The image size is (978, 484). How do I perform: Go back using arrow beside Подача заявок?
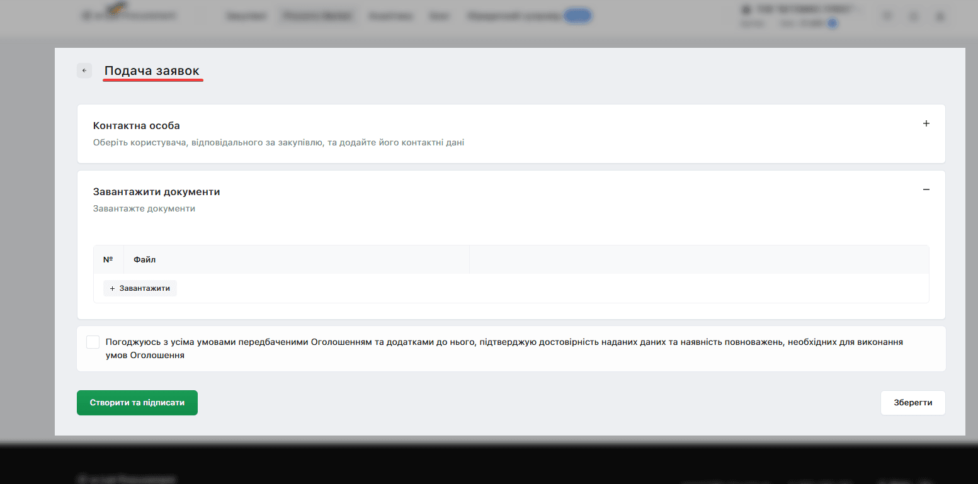pyautogui.click(x=84, y=70)
